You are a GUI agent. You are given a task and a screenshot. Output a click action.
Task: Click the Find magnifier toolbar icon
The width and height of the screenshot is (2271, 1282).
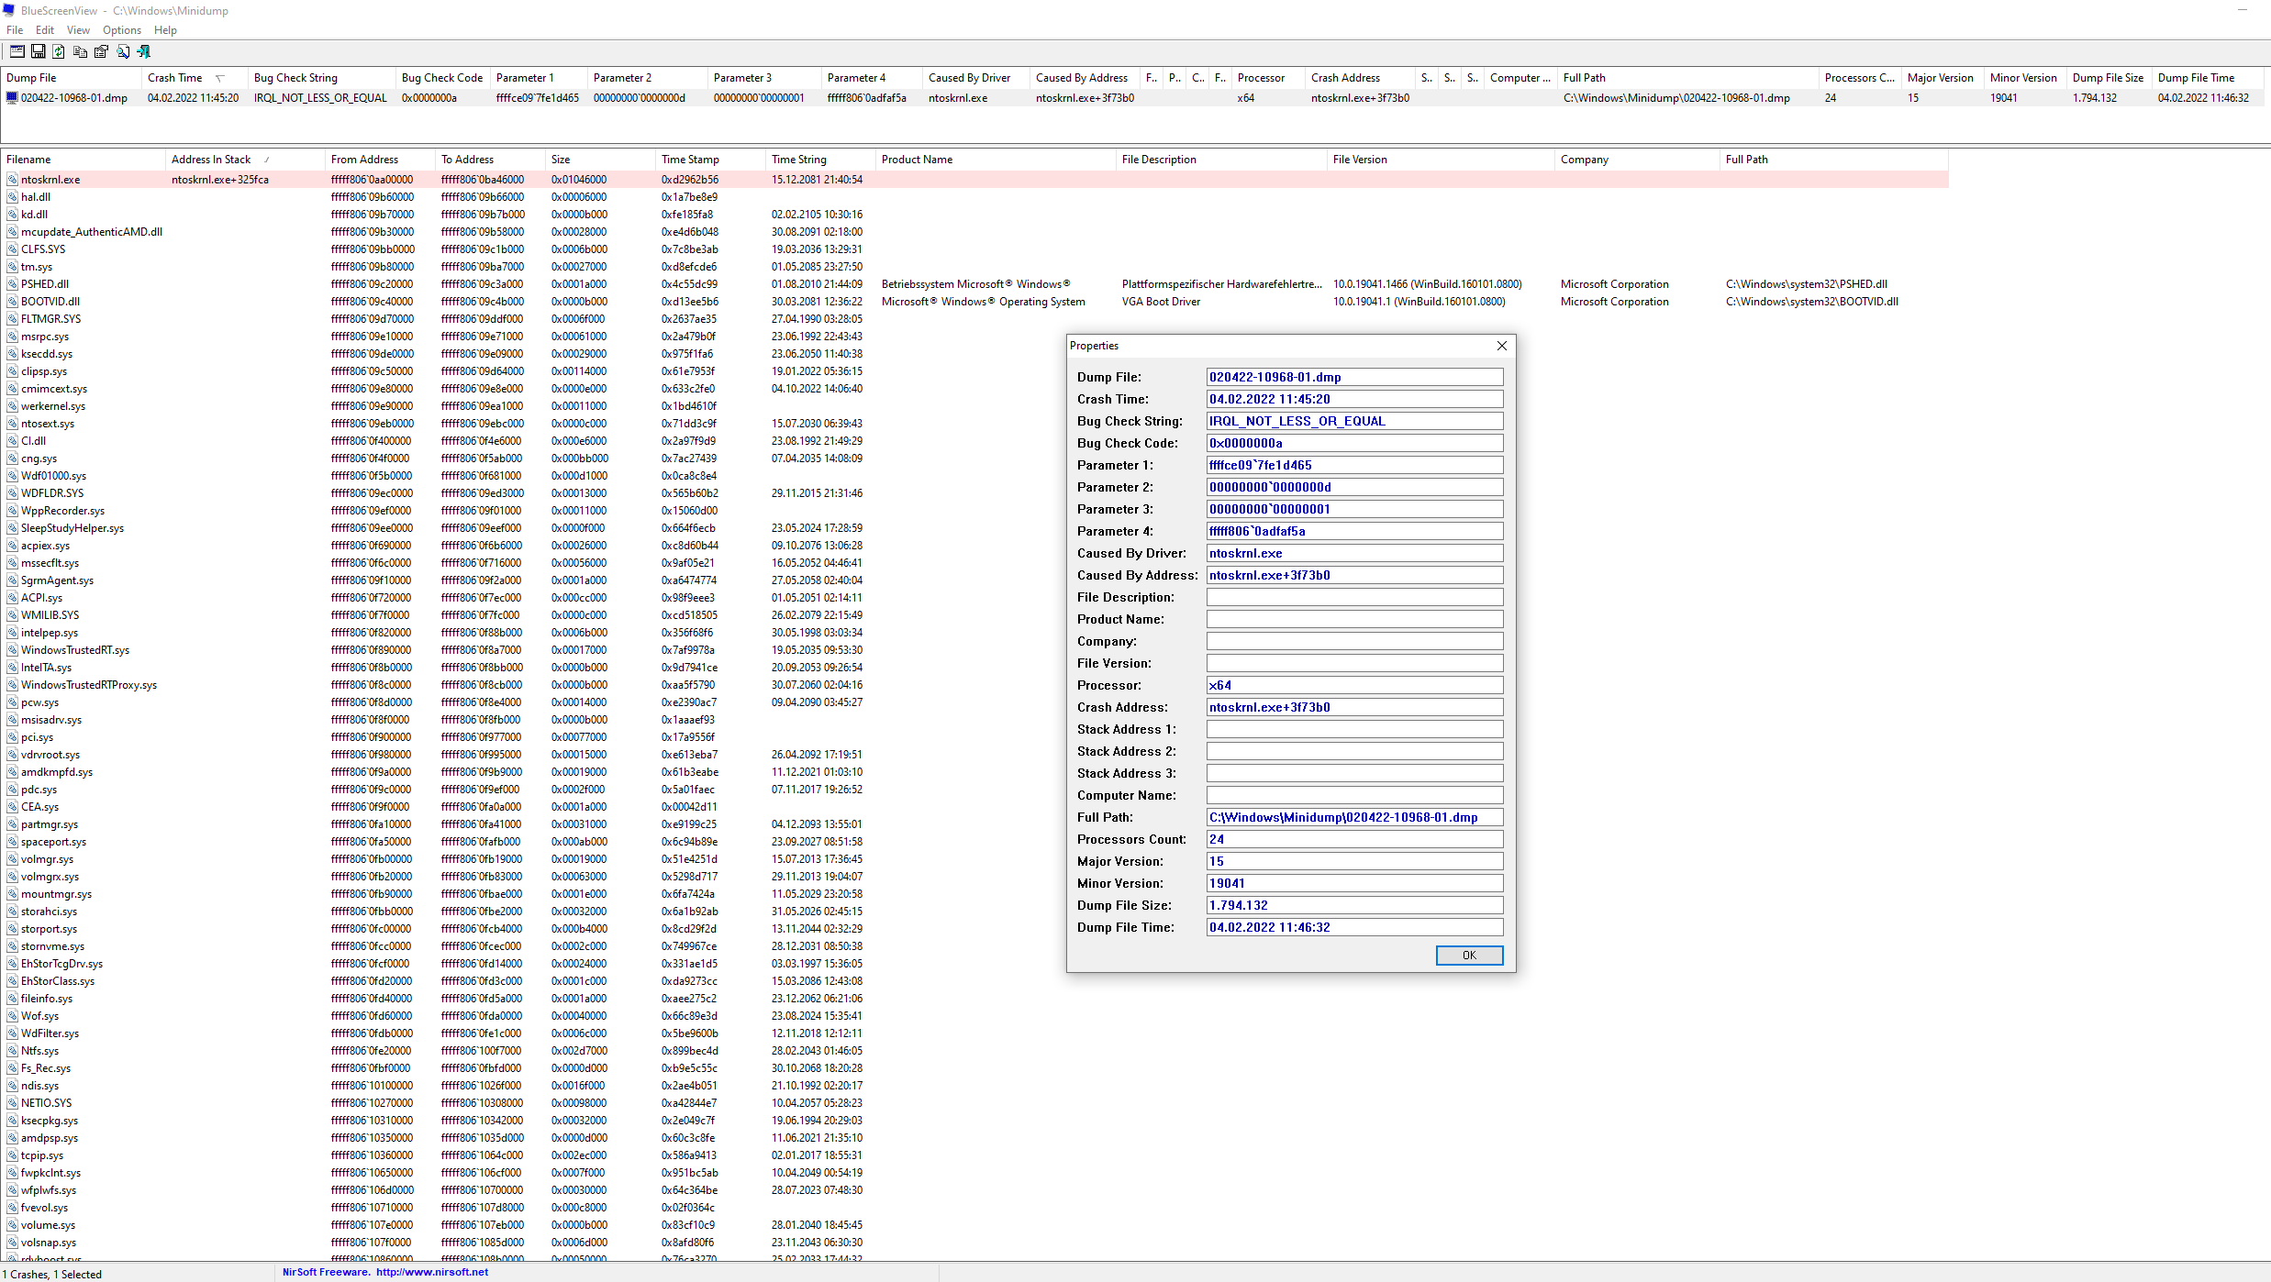tap(123, 52)
